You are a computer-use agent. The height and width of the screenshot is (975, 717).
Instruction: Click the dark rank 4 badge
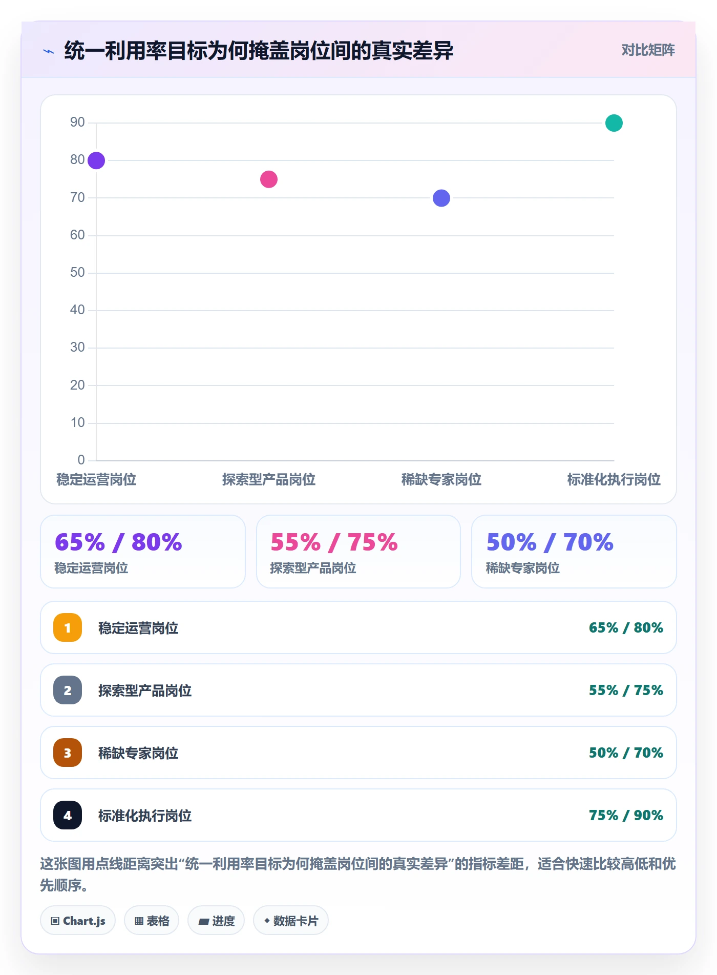[x=68, y=815]
